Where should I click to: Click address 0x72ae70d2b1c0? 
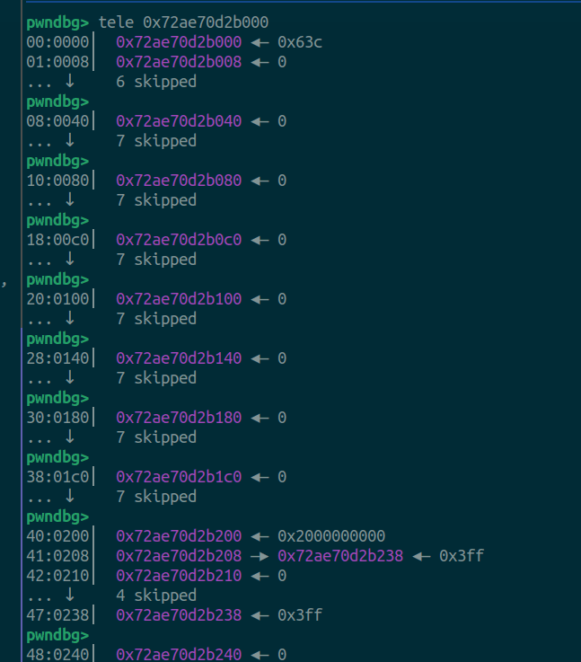pyautogui.click(x=179, y=477)
